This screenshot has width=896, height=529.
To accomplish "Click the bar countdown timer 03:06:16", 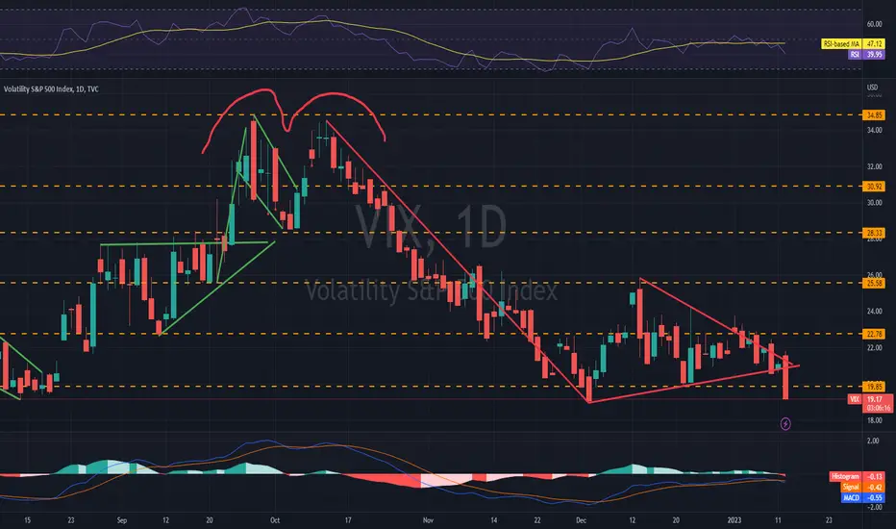I will tap(878, 409).
